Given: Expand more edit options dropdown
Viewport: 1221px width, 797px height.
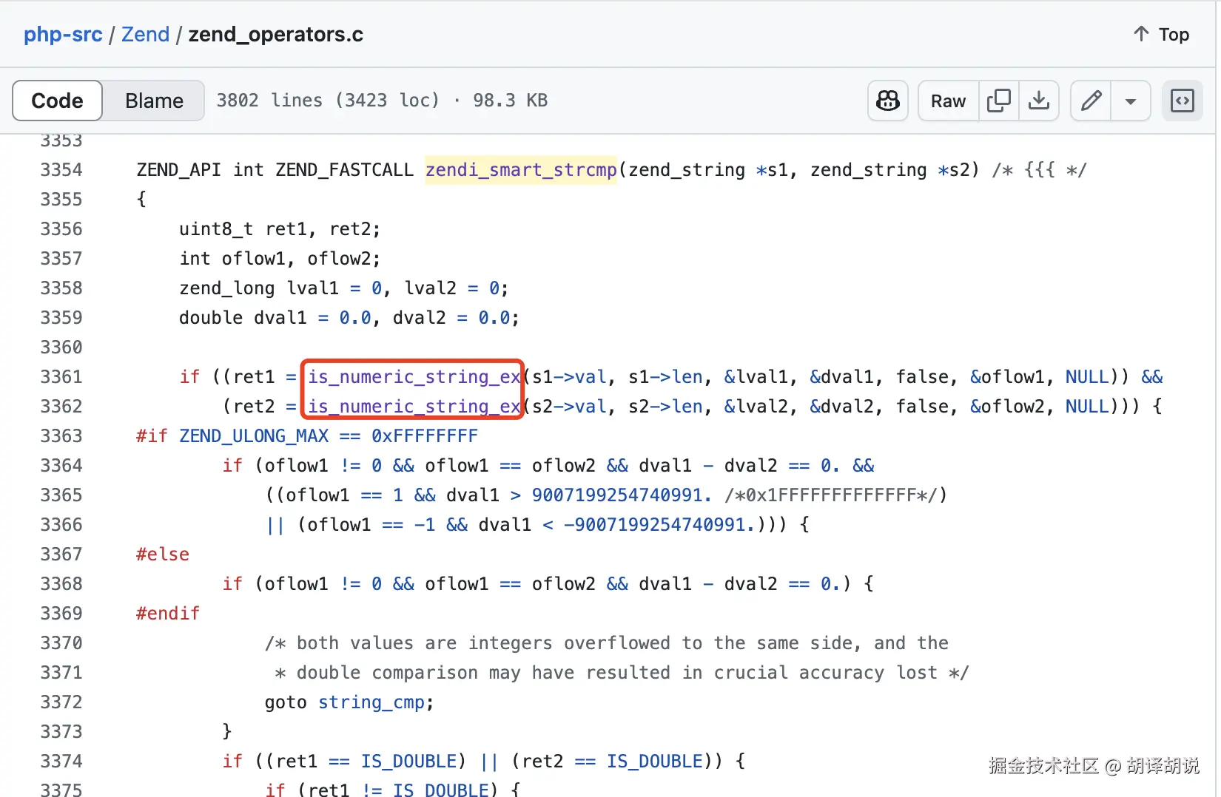Looking at the screenshot, I should (x=1131, y=101).
